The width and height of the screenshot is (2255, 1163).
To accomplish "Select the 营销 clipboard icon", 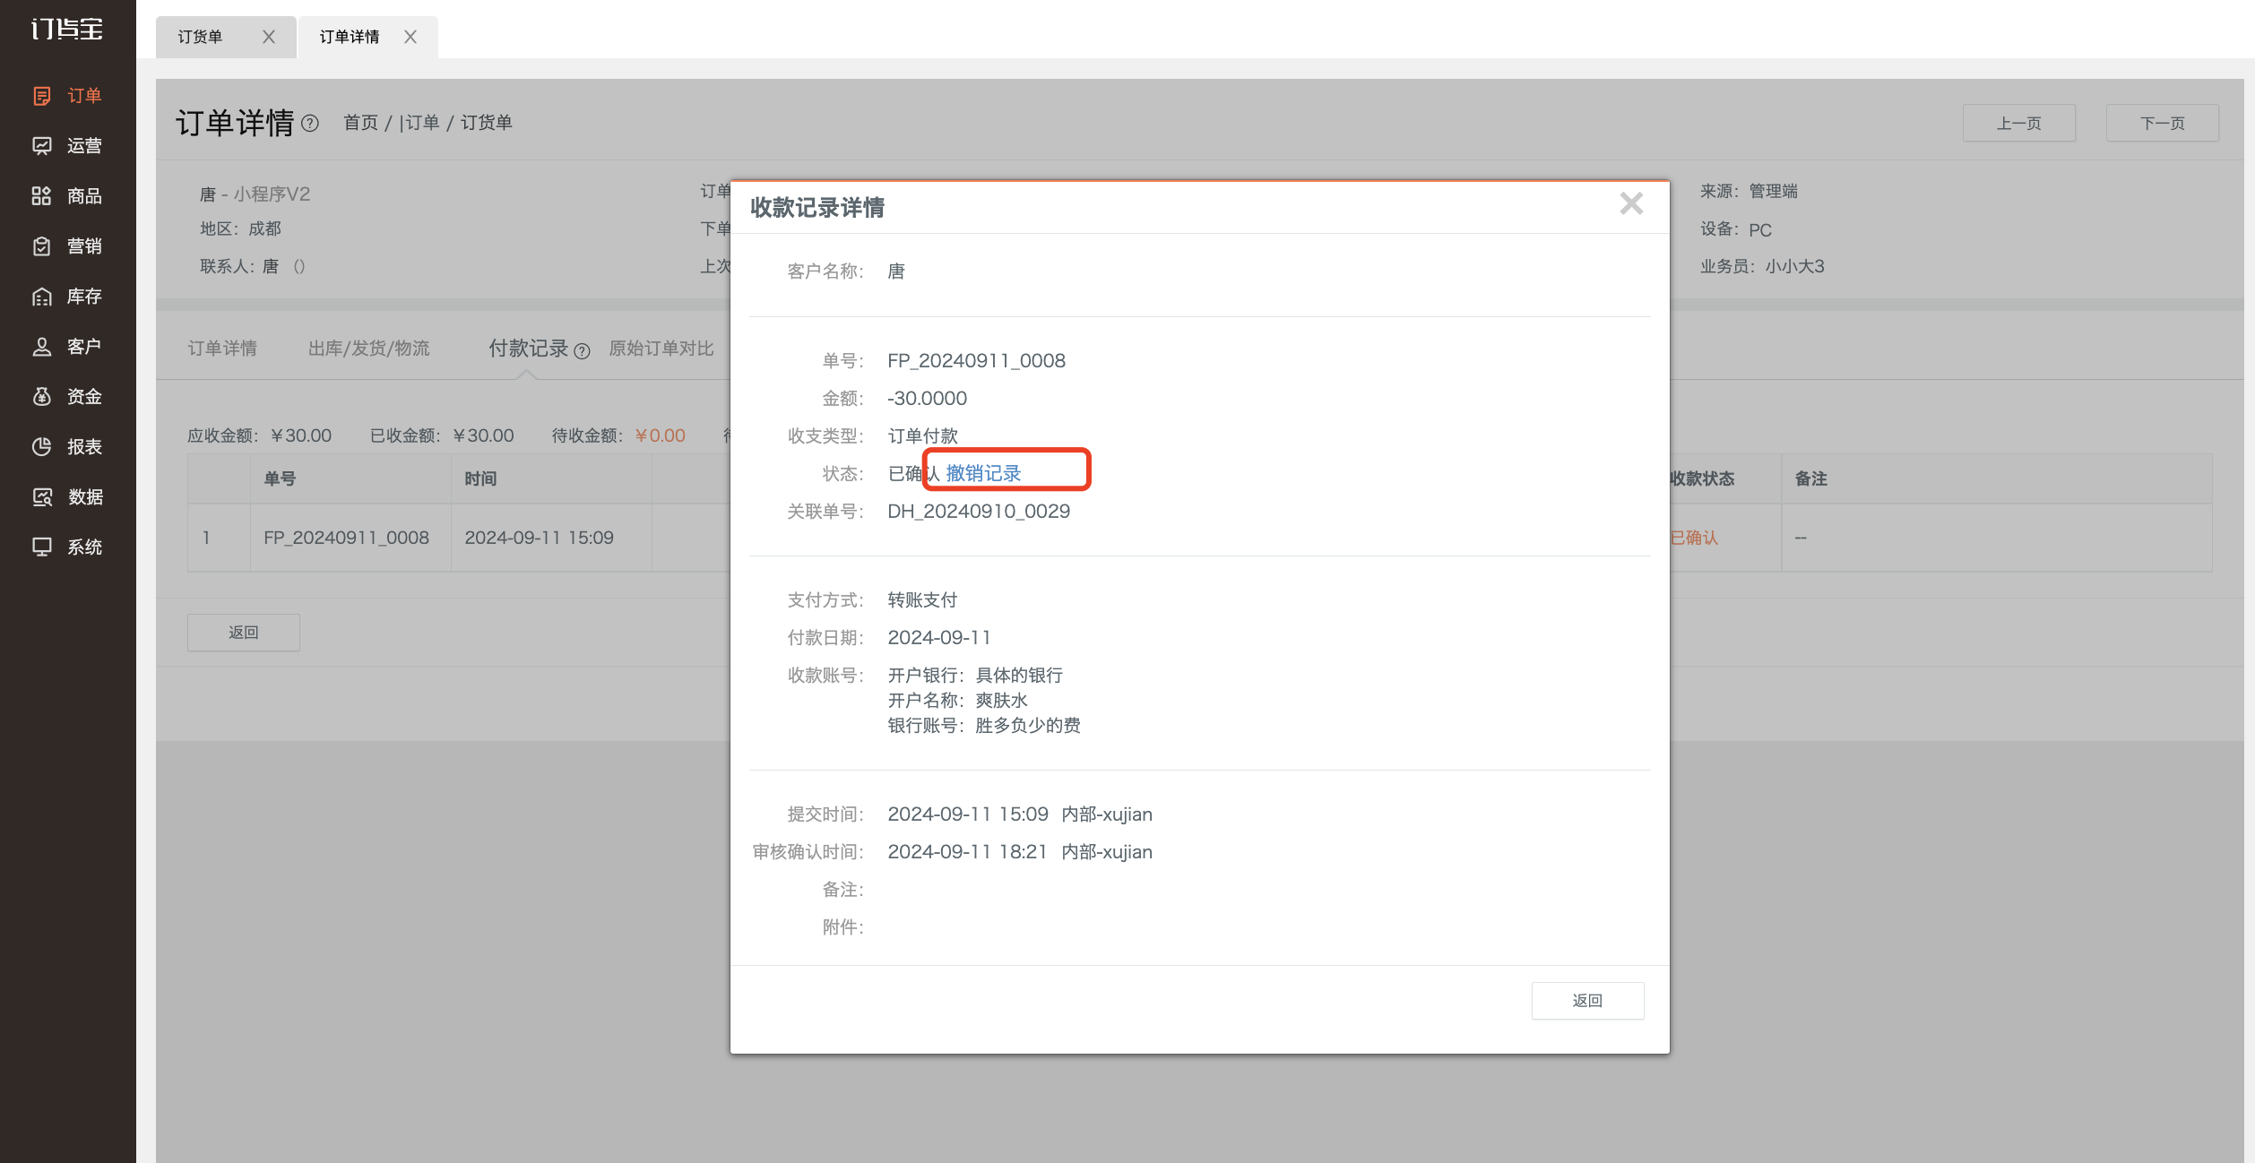I will point(41,246).
